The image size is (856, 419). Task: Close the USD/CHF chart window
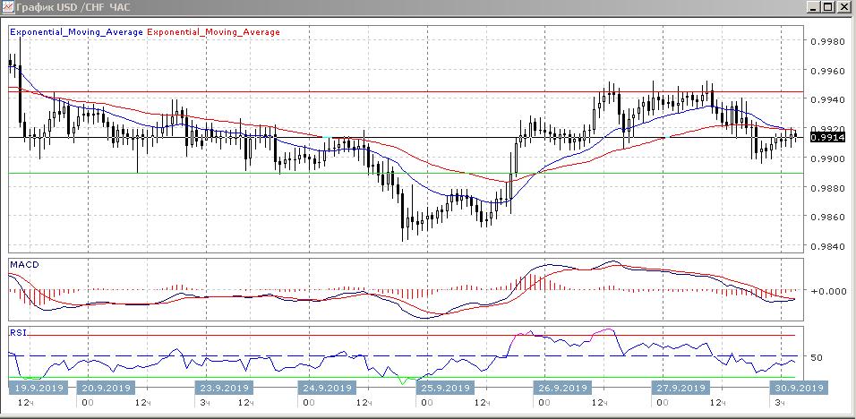coord(843,7)
